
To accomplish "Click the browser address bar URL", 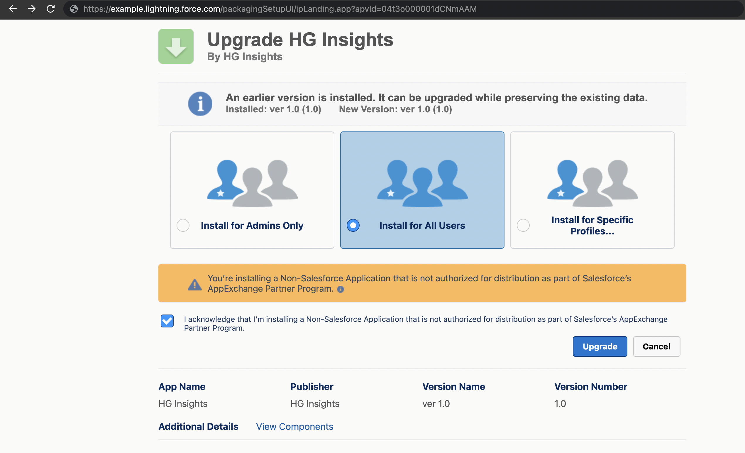I will 280,9.
